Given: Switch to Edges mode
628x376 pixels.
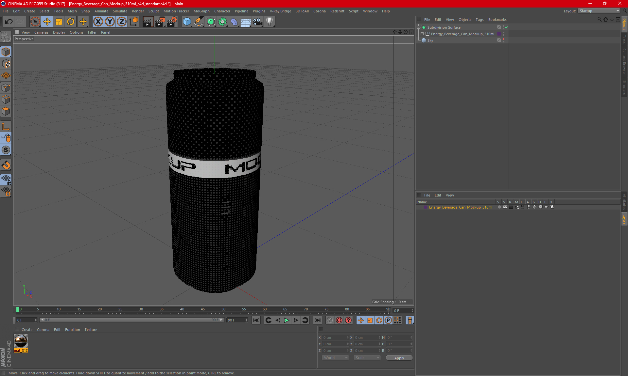Looking at the screenshot, I should 6,100.
